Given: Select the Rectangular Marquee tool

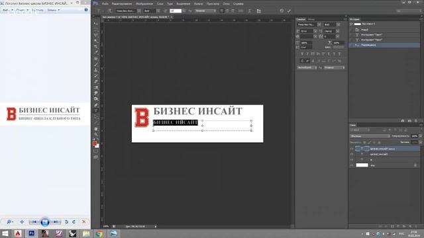Looking at the screenshot, I should [x=95, y=29].
